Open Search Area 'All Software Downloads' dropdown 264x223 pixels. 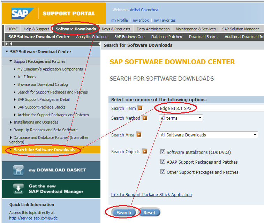(x=209, y=135)
